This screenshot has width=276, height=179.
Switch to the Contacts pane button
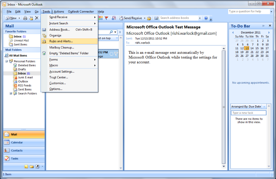pyautogui.click(x=24, y=151)
